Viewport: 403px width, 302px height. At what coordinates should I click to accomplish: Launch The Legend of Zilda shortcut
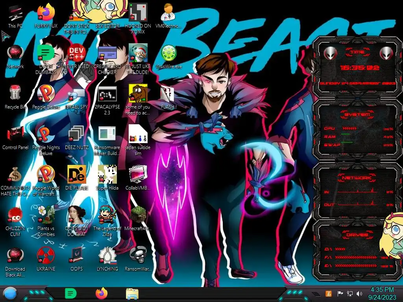(107, 221)
